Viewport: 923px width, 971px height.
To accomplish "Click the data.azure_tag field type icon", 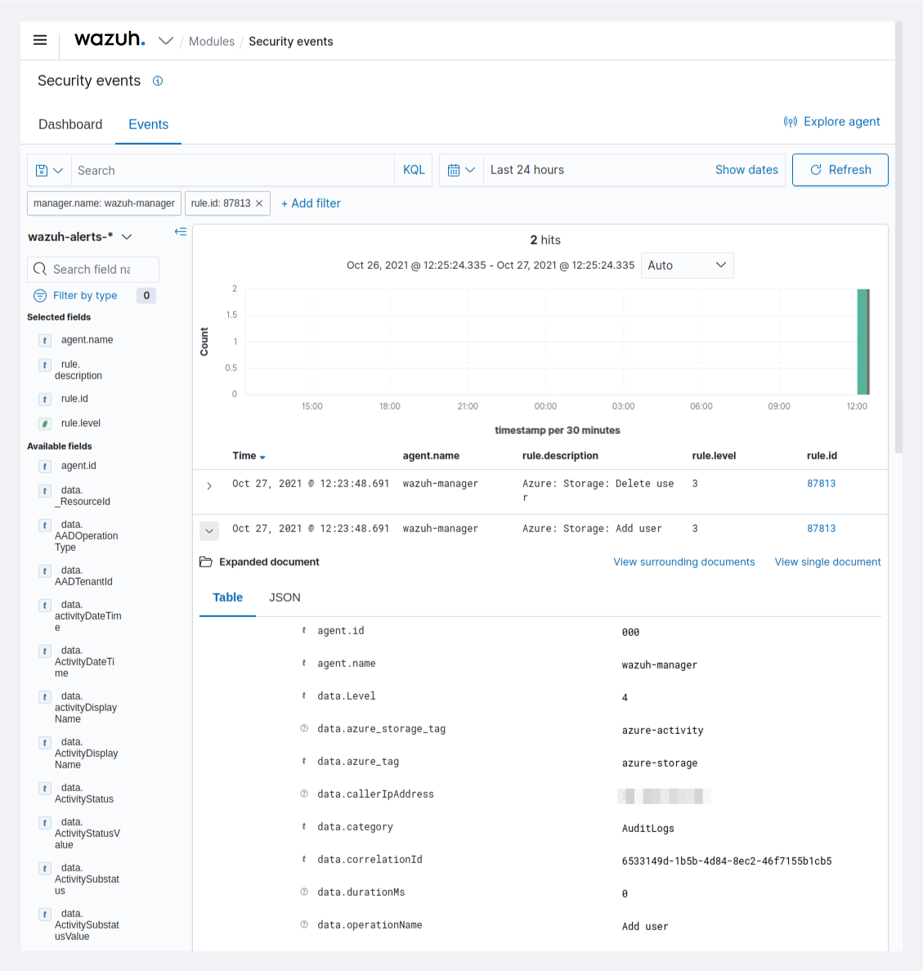I will (x=303, y=761).
